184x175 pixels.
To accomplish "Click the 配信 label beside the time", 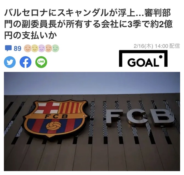I will click(175, 46).
